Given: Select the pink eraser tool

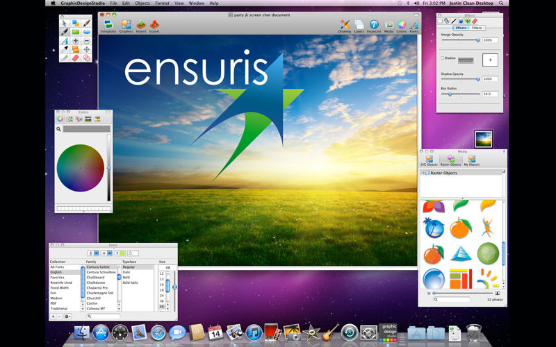Looking at the screenshot, I should click(76, 58).
